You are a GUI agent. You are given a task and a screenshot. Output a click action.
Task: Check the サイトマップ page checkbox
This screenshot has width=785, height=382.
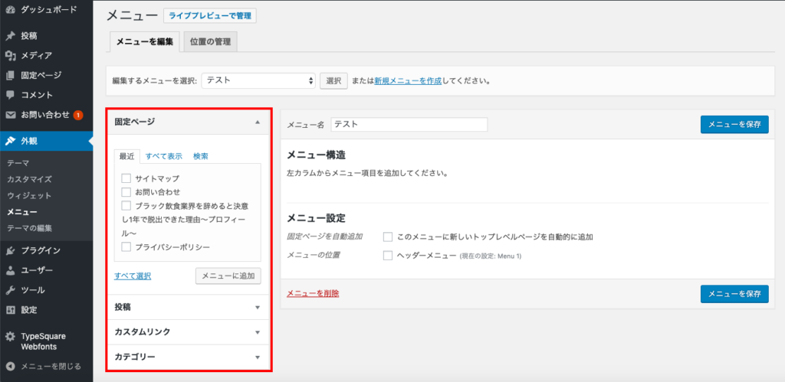[126, 178]
